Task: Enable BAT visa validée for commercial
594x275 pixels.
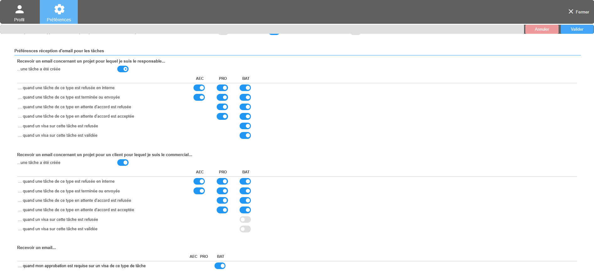Action: point(245,229)
